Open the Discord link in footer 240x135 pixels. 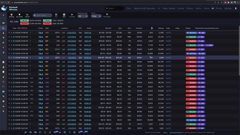(x=30, y=132)
